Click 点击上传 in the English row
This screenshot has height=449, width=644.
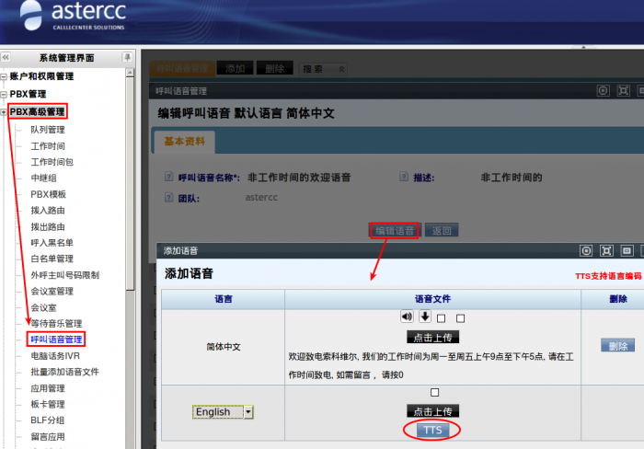pos(432,411)
